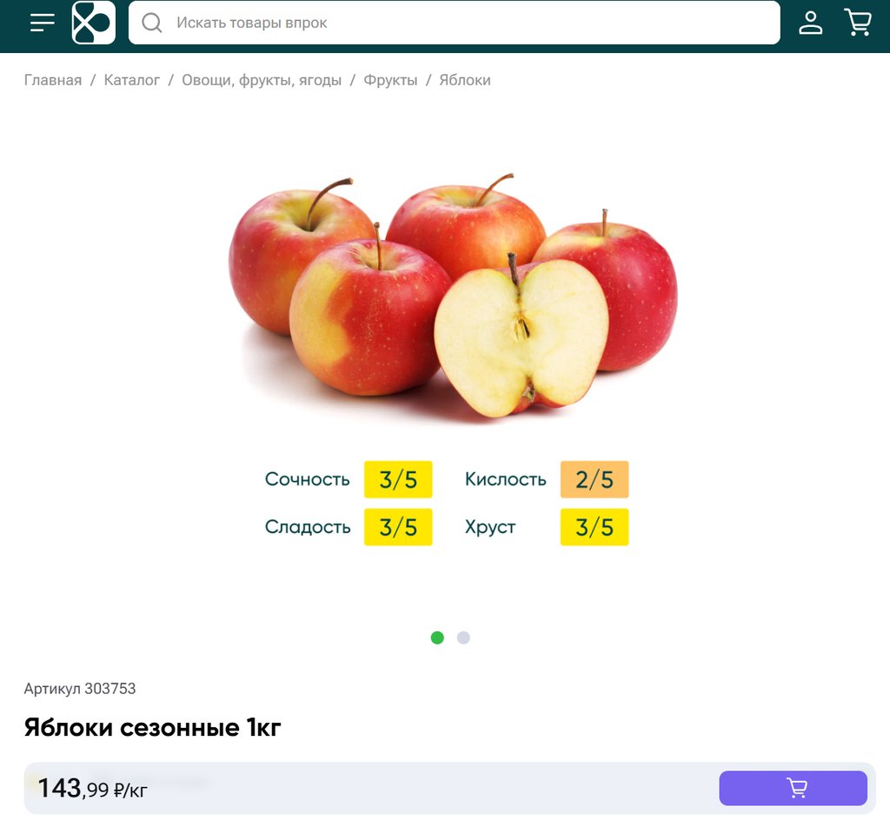The image size is (890, 821).
Task: Switch to the second carousel dot
Action: 464,637
